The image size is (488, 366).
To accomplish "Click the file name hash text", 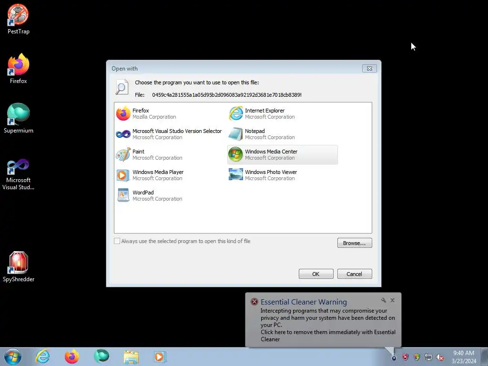I will [x=226, y=95].
